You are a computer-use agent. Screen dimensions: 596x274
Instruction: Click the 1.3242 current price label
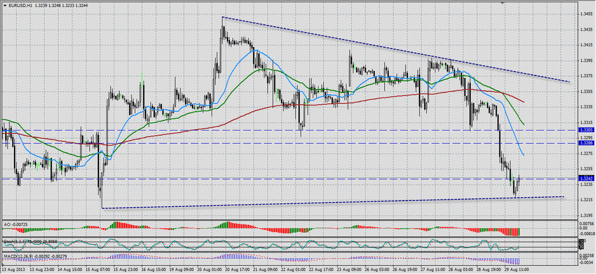586,179
